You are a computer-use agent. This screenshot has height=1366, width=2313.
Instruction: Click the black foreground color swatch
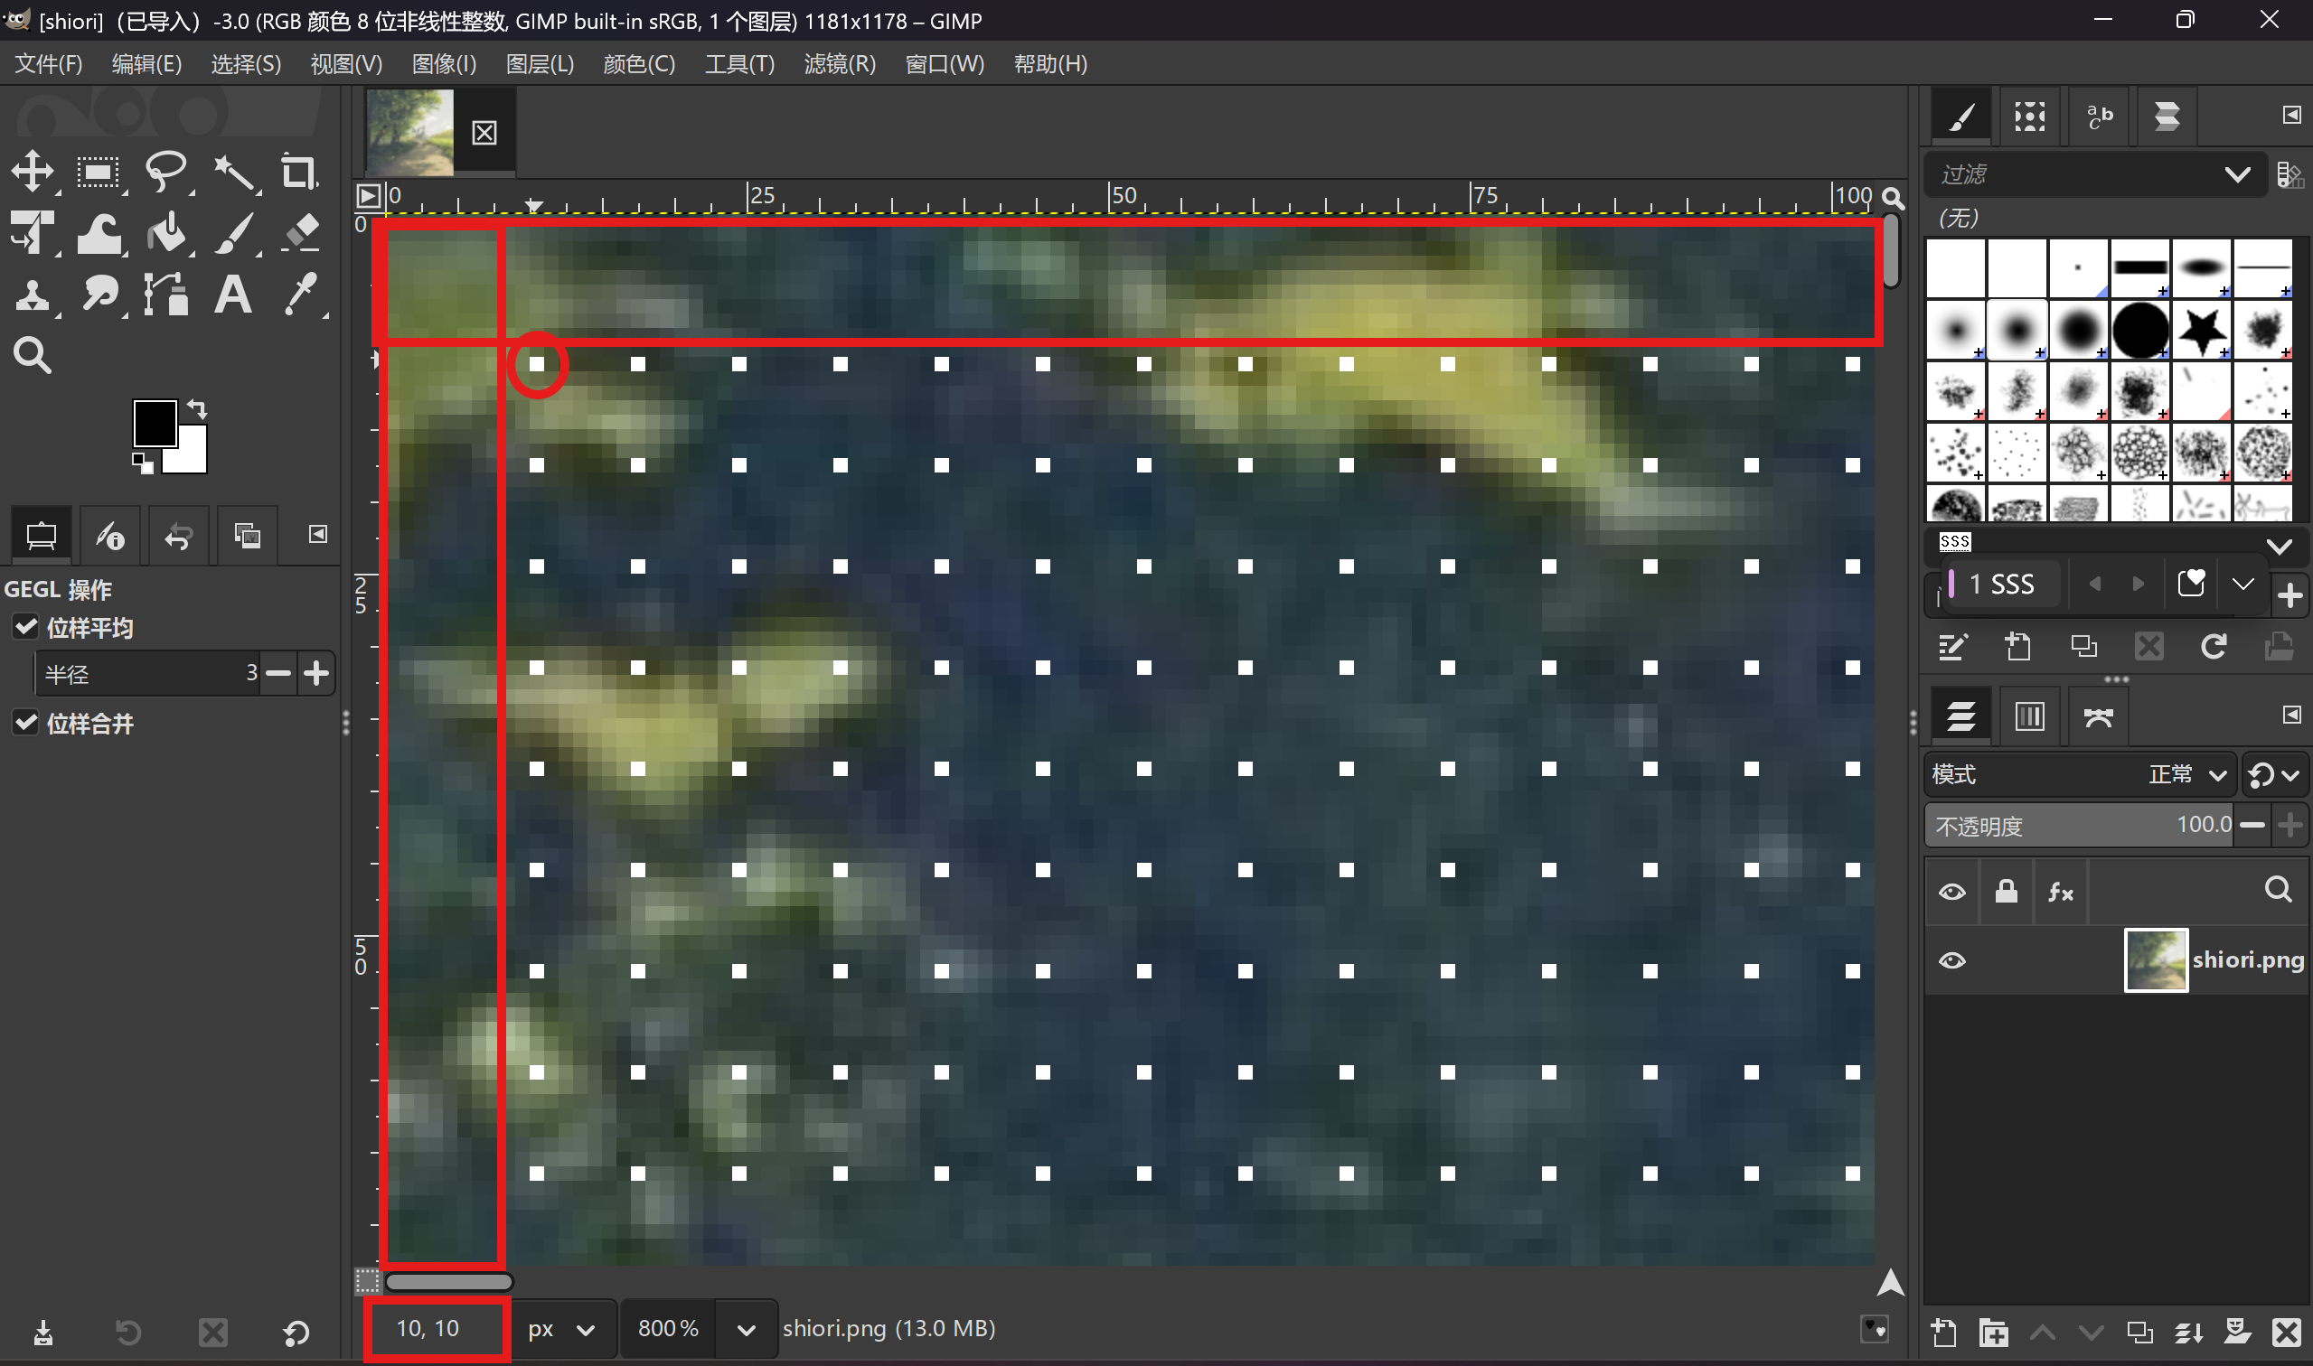coord(155,424)
